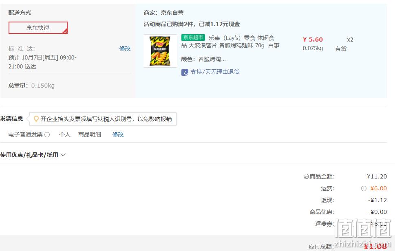Click the 商品优惠 -¥9.00 amount

click(377, 212)
